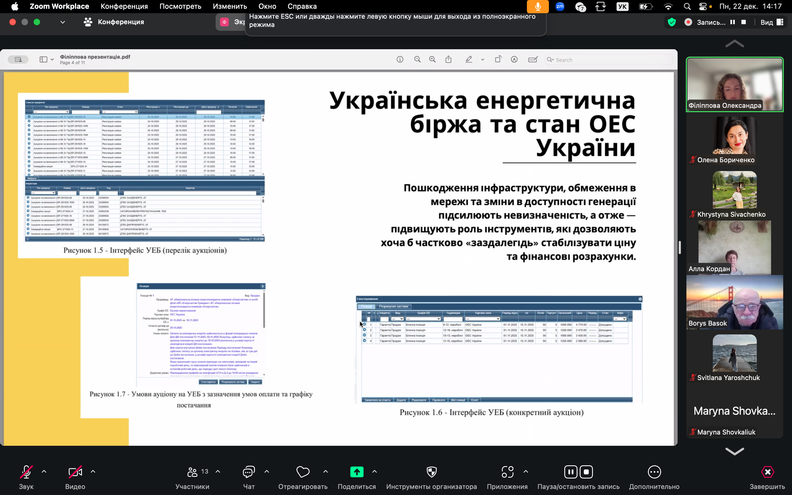Click the Отреагировать heart icon
This screenshot has width=792, height=495.
pyautogui.click(x=303, y=472)
